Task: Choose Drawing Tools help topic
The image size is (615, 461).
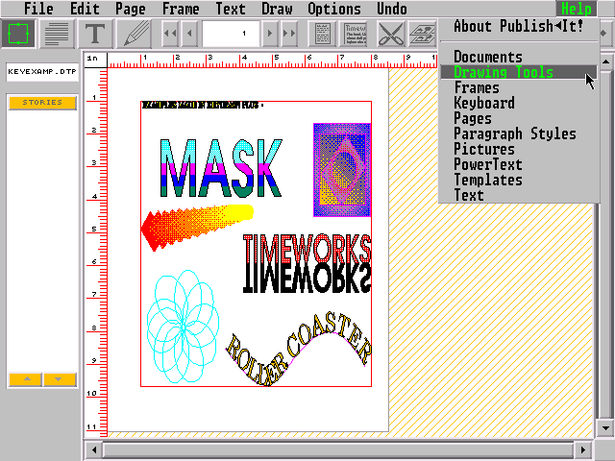Action: pos(519,72)
